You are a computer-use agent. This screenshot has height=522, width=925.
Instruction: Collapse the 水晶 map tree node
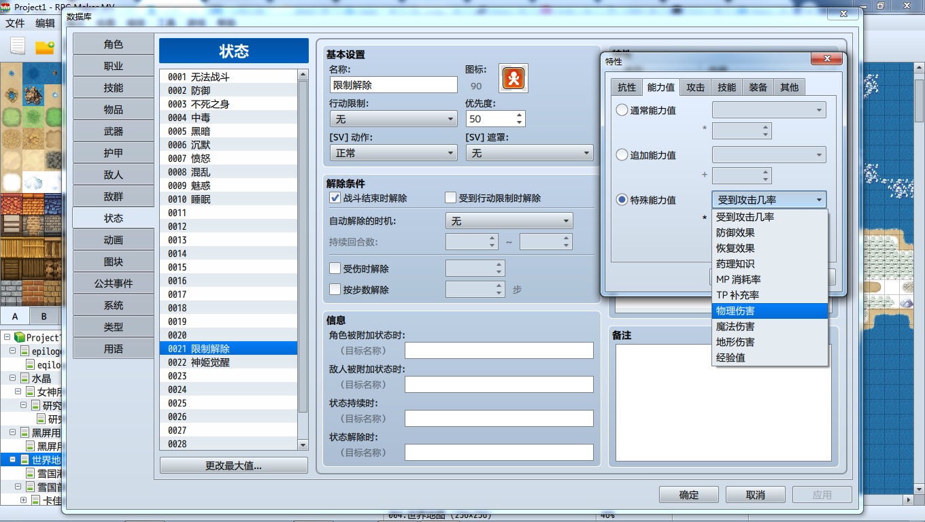14,378
